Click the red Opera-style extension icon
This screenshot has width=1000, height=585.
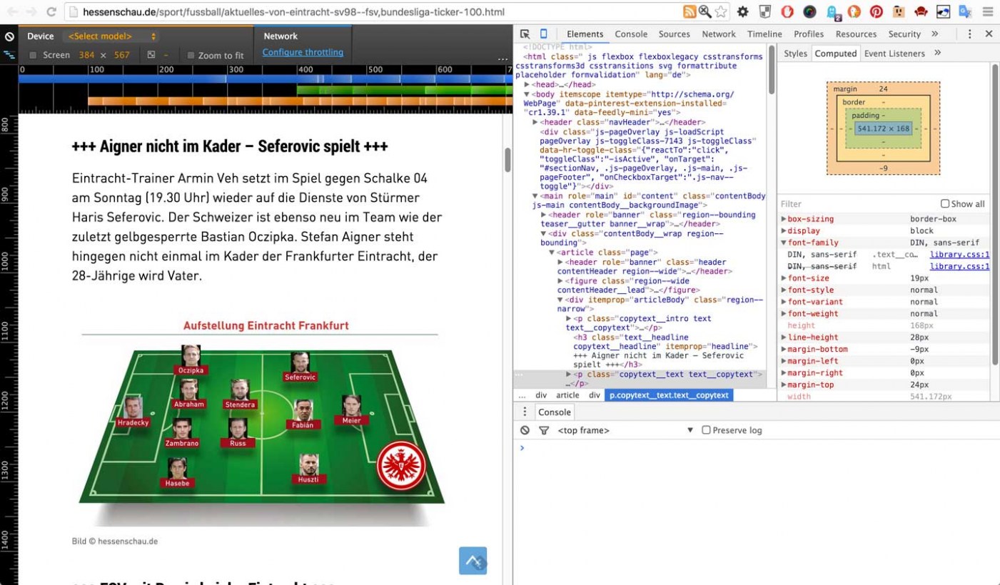pos(787,11)
